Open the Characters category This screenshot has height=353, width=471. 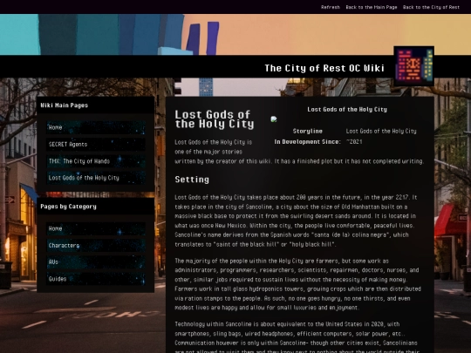tap(96, 246)
